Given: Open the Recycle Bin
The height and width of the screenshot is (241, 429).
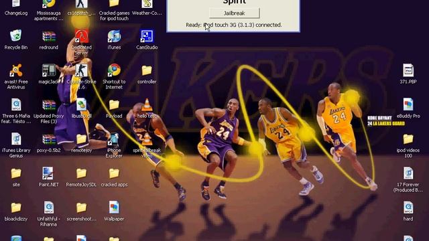Looking at the screenshot, I should [x=16, y=36].
